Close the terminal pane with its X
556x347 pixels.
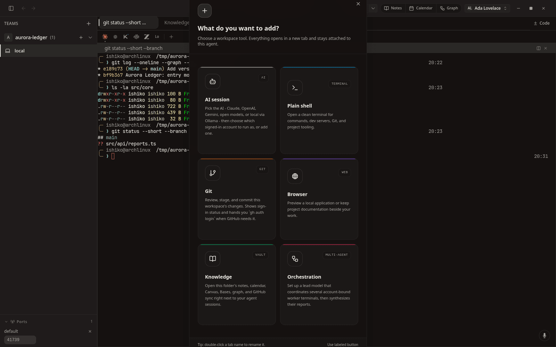pyautogui.click(x=546, y=48)
